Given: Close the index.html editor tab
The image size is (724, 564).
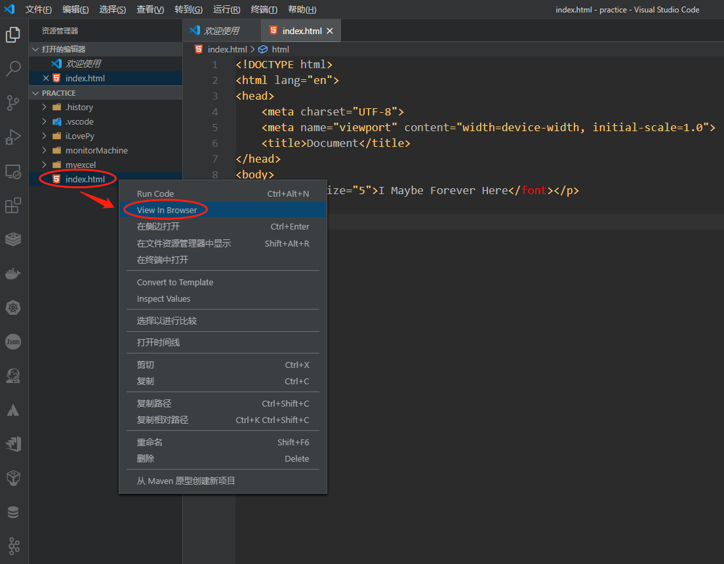Looking at the screenshot, I should (x=330, y=31).
